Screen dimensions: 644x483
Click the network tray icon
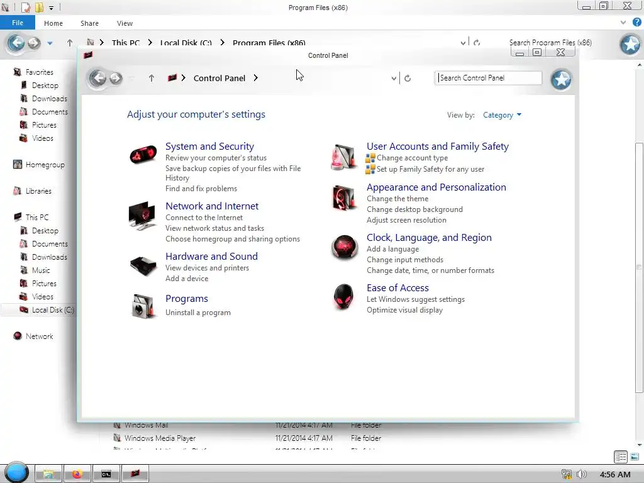[x=567, y=474]
